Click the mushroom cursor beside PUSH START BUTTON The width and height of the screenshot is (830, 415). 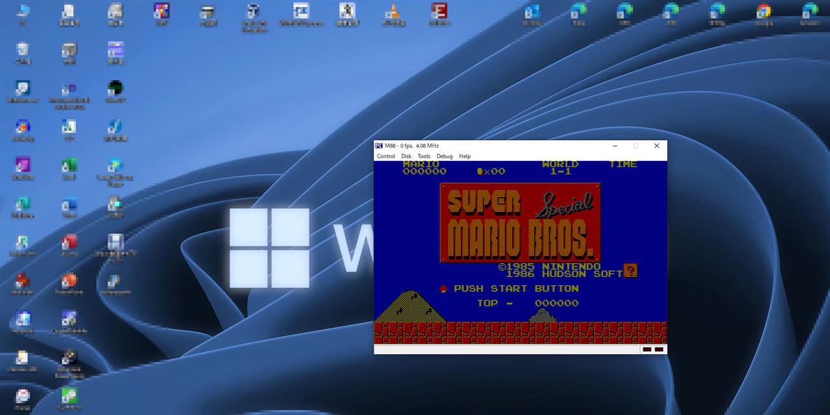[444, 289]
